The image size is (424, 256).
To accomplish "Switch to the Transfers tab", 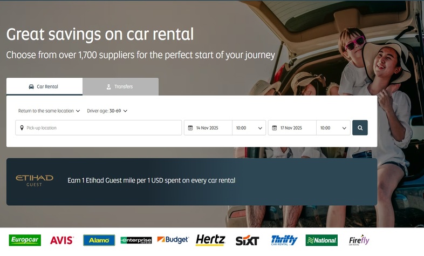I will [120, 86].
